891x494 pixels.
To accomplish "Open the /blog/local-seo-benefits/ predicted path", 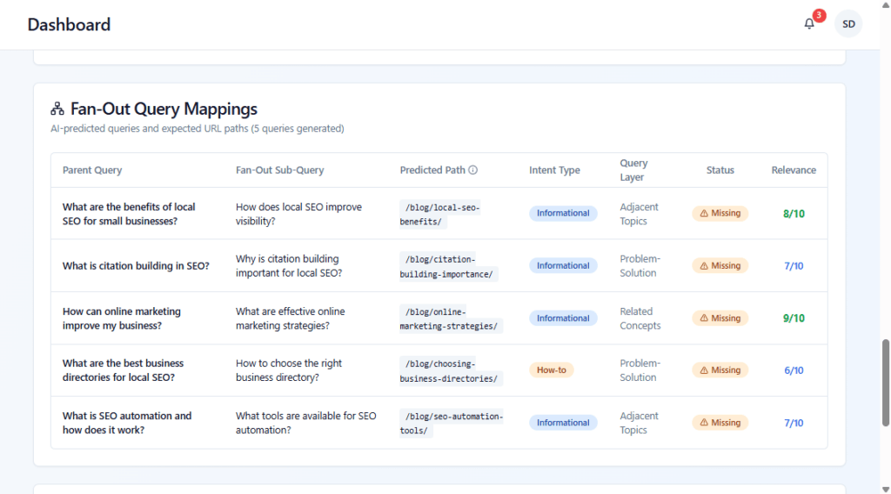I will click(x=439, y=214).
